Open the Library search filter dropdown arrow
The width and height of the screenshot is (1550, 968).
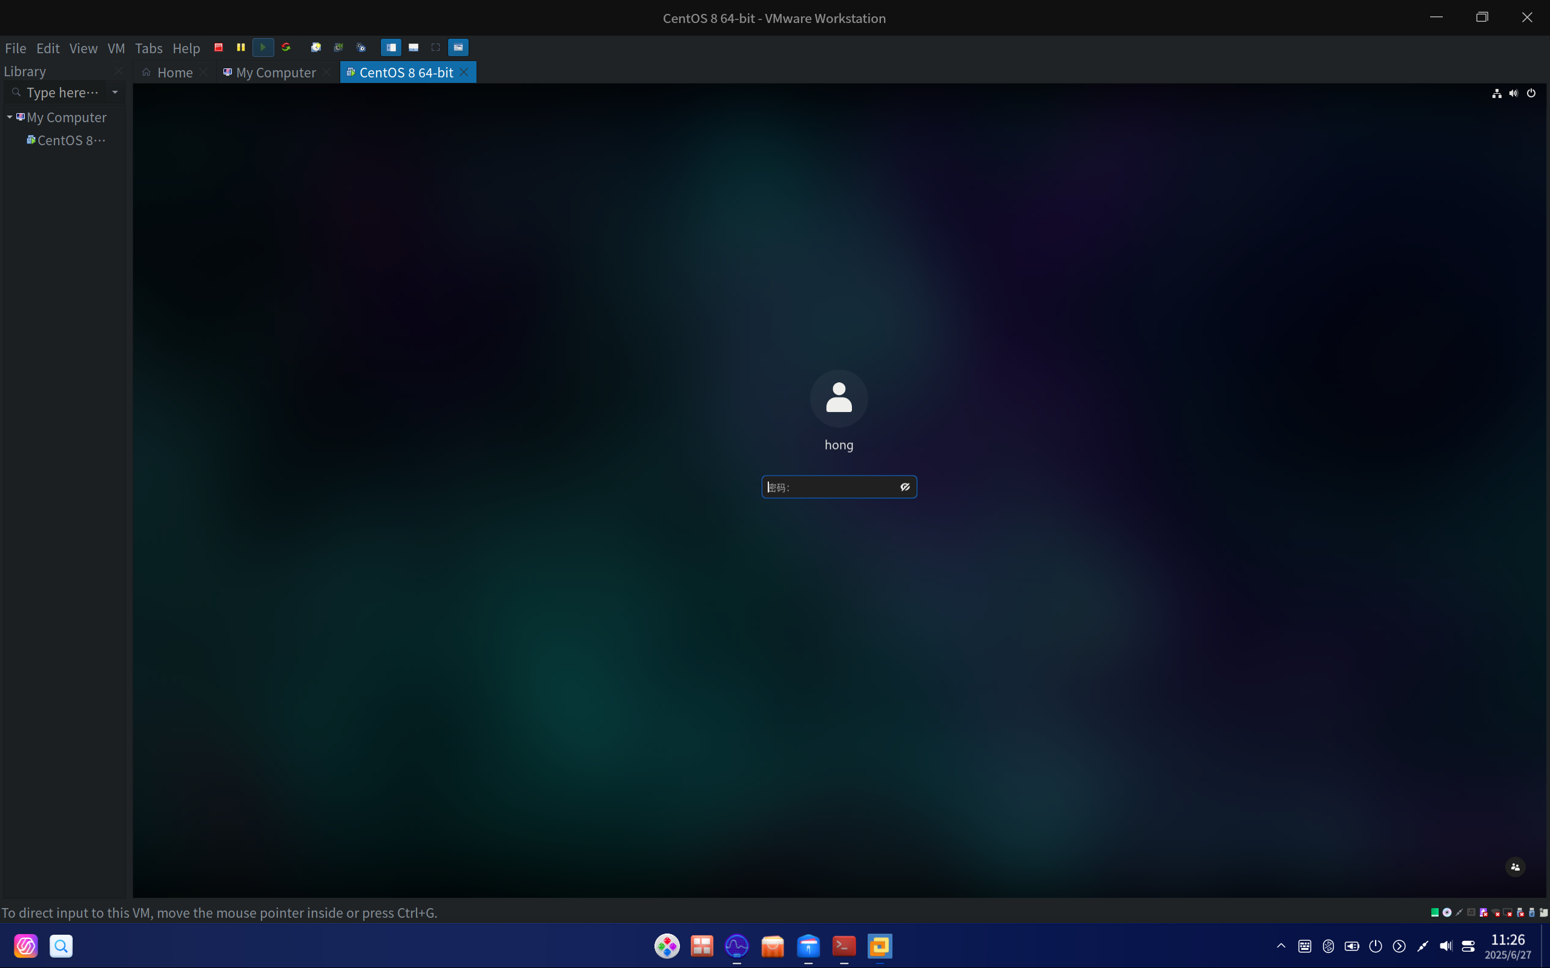click(115, 93)
